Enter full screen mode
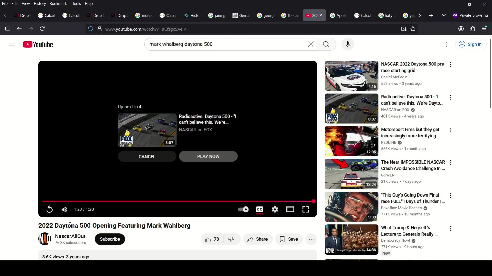This screenshot has width=492, height=276. pos(306,210)
